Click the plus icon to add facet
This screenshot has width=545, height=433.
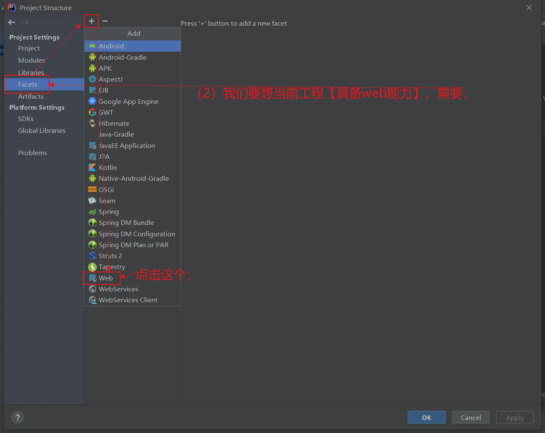[91, 21]
